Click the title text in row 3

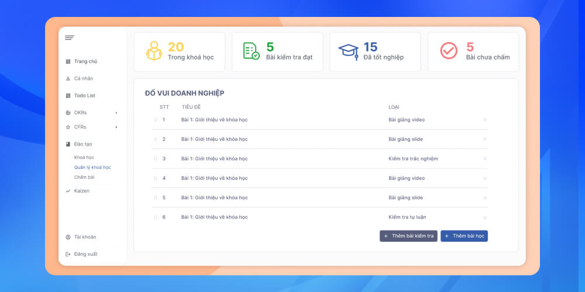click(215, 159)
